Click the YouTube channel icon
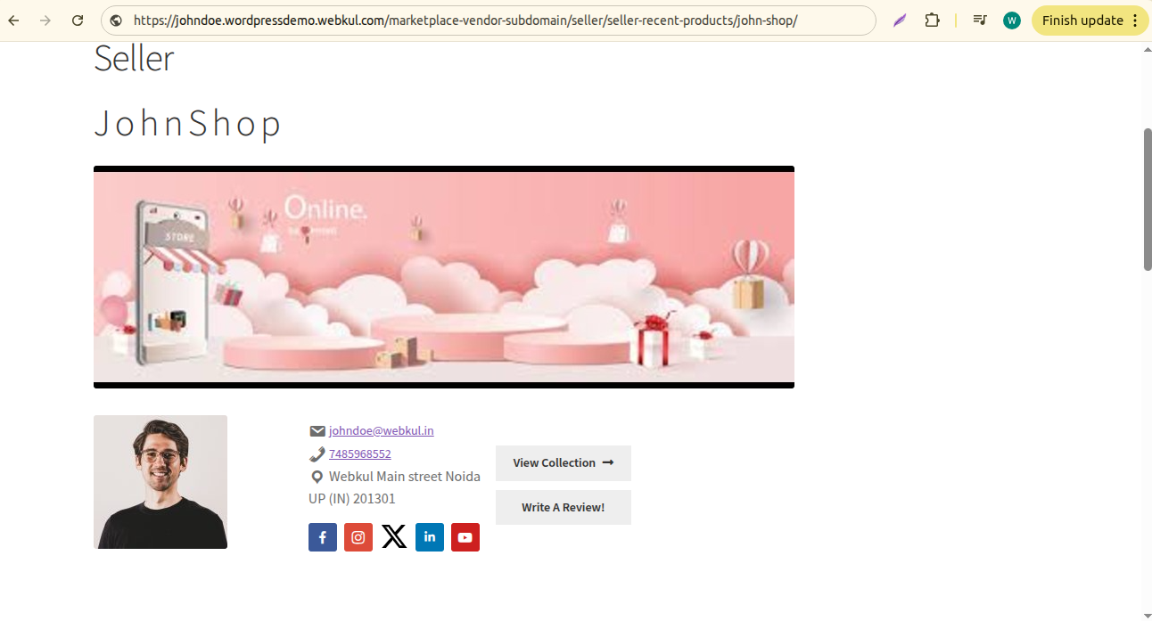This screenshot has height=621, width=1152. click(x=465, y=537)
